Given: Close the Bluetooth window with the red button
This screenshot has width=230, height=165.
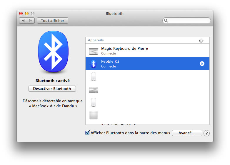Looking at the screenshot, I should [21, 13].
